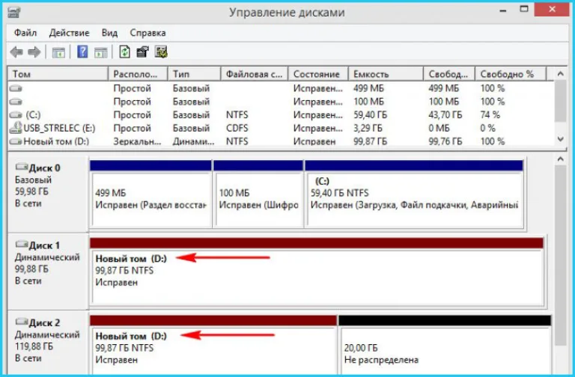Viewport: 575px width, 377px height.
Task: Minimize the Управление дисками window
Action: tap(503, 10)
